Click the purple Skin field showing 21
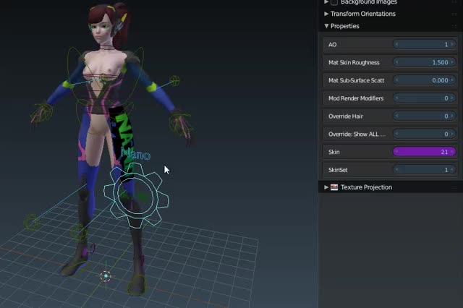 tap(425, 152)
